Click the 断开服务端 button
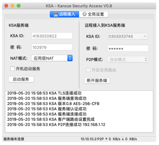The image size is (159, 145). (x=97, y=81)
